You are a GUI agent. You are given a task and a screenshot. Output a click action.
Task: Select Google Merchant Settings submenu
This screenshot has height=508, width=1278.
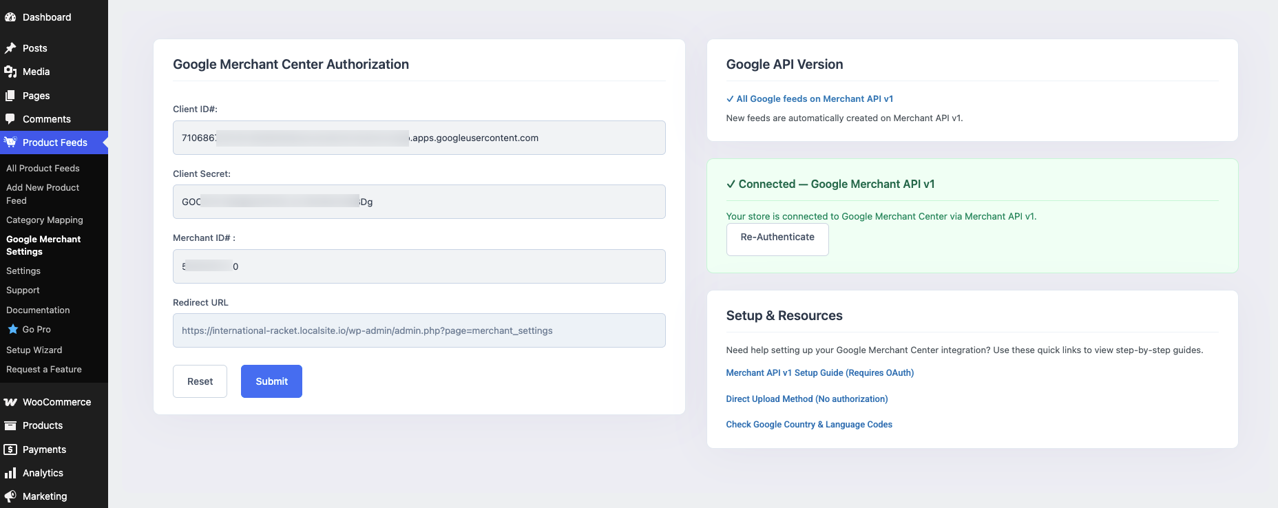coord(43,246)
